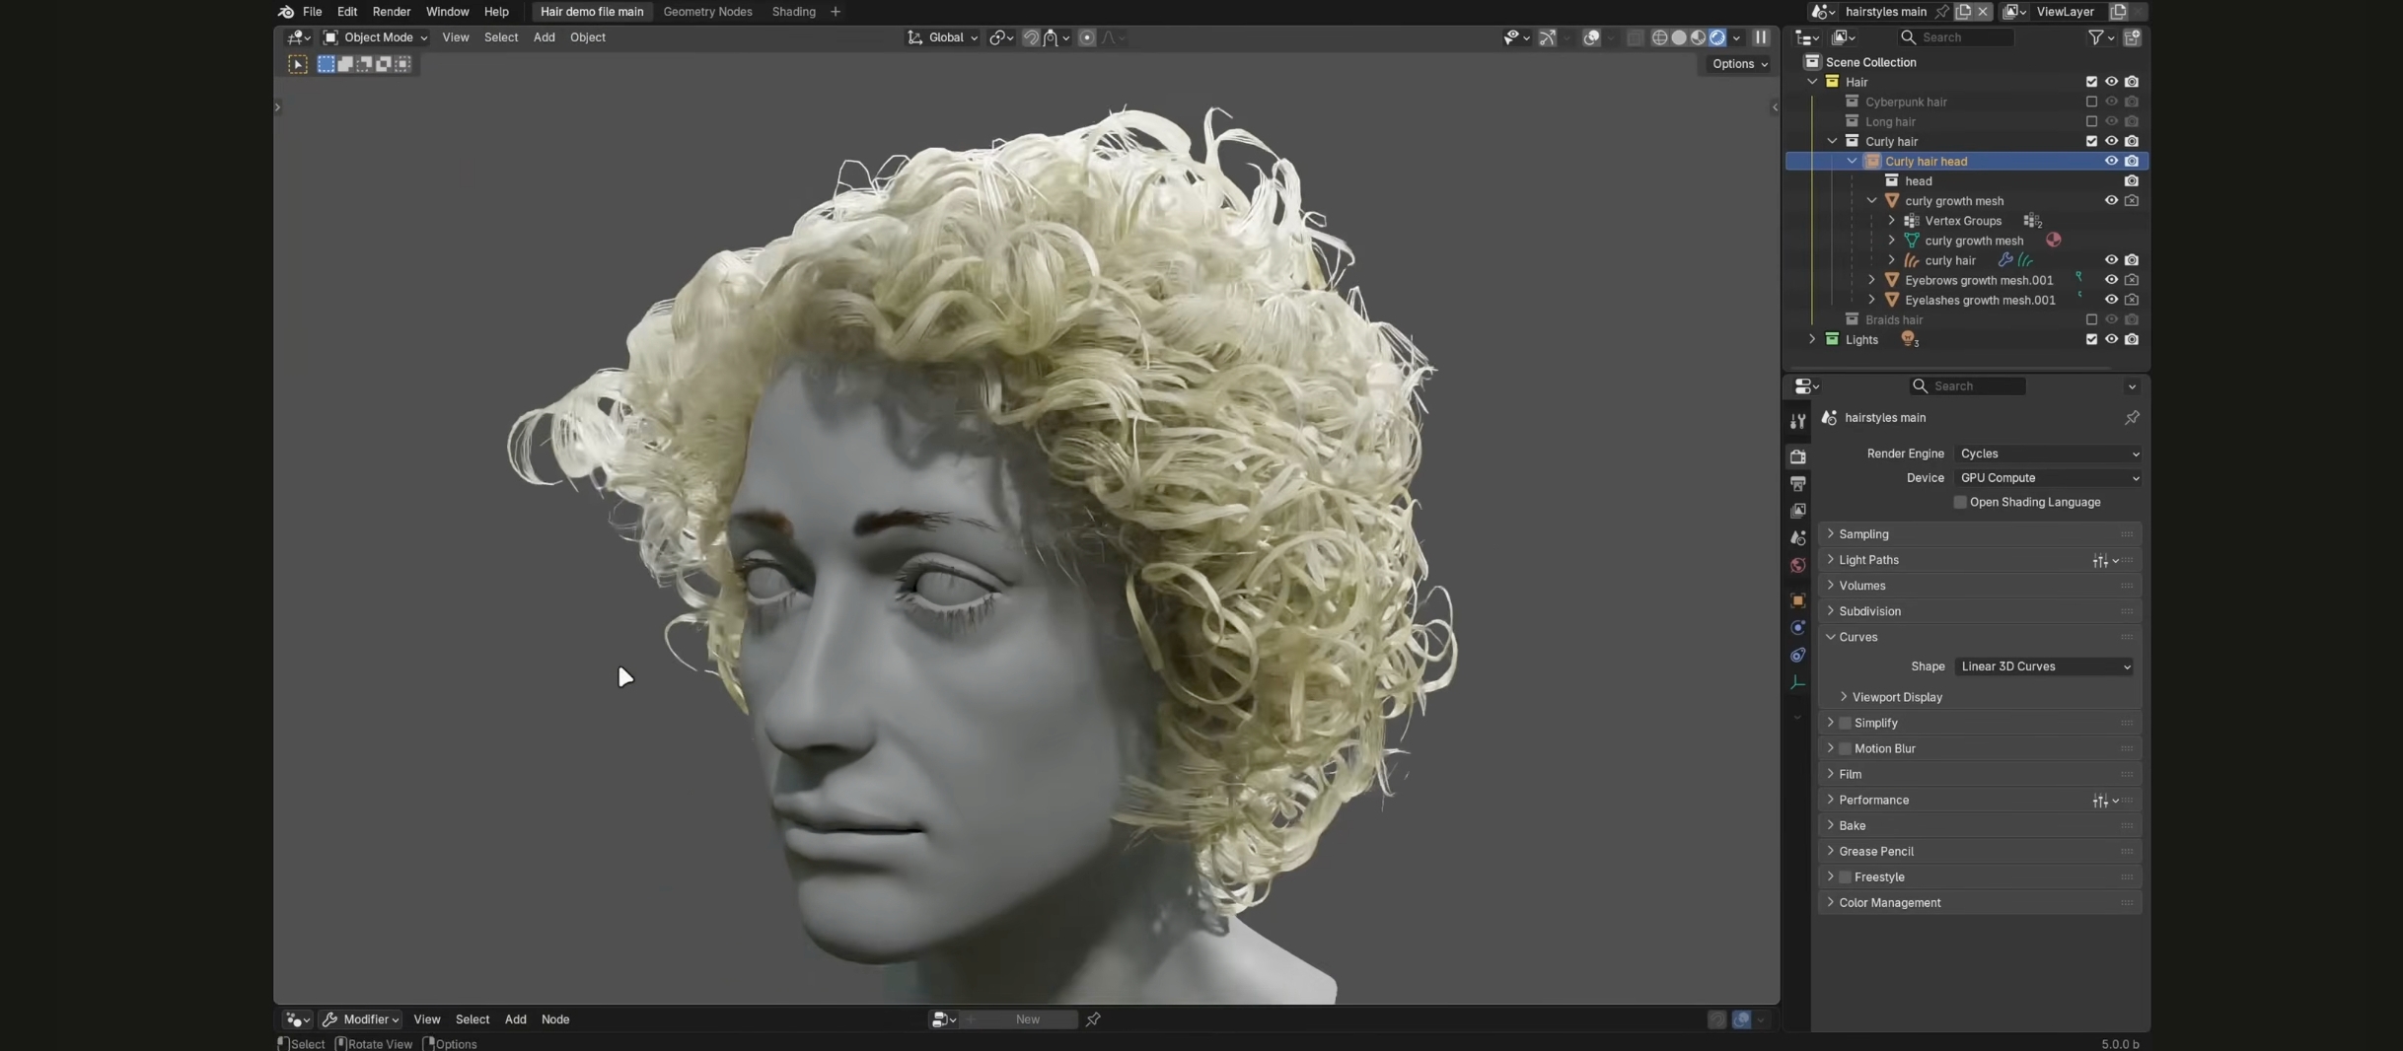Open the Render properties tab
The image size is (2403, 1051).
(x=1797, y=456)
